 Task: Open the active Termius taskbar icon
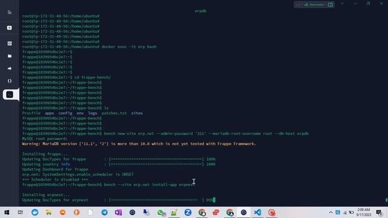pyautogui.click(x=244, y=213)
